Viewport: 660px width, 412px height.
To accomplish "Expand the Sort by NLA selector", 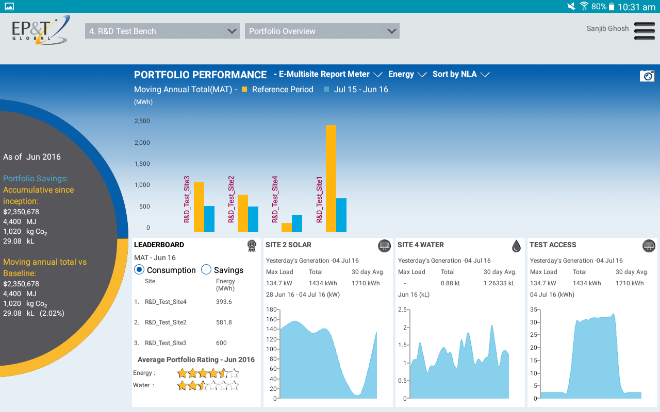I will pyautogui.click(x=460, y=74).
